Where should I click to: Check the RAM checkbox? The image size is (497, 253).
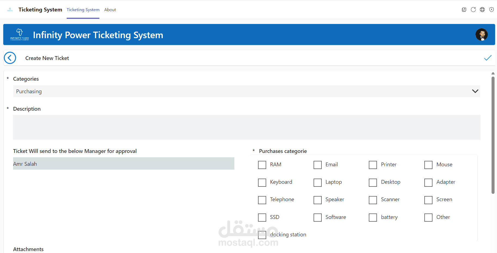262,165
